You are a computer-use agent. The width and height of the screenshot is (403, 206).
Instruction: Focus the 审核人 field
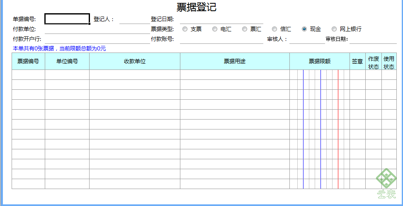pyautogui.click(x=307, y=39)
